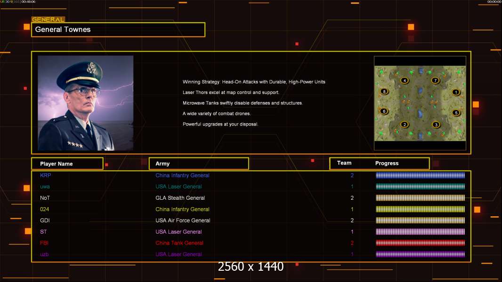Viewport: 502px width, 282px height.
Task: Click start position 4 on minimap
Action: pos(405,80)
